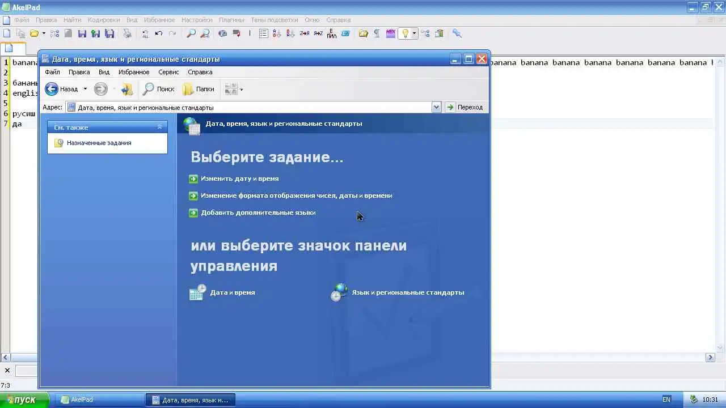Click the first blue Save diskette icon in AkelPad

82,33
